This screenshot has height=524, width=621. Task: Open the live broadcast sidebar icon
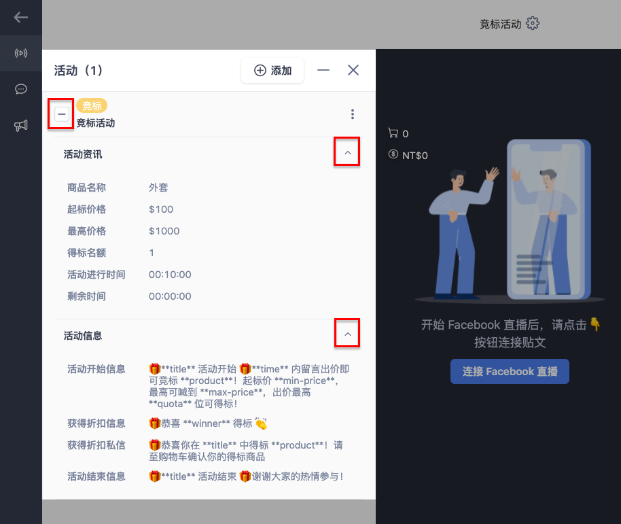21,53
